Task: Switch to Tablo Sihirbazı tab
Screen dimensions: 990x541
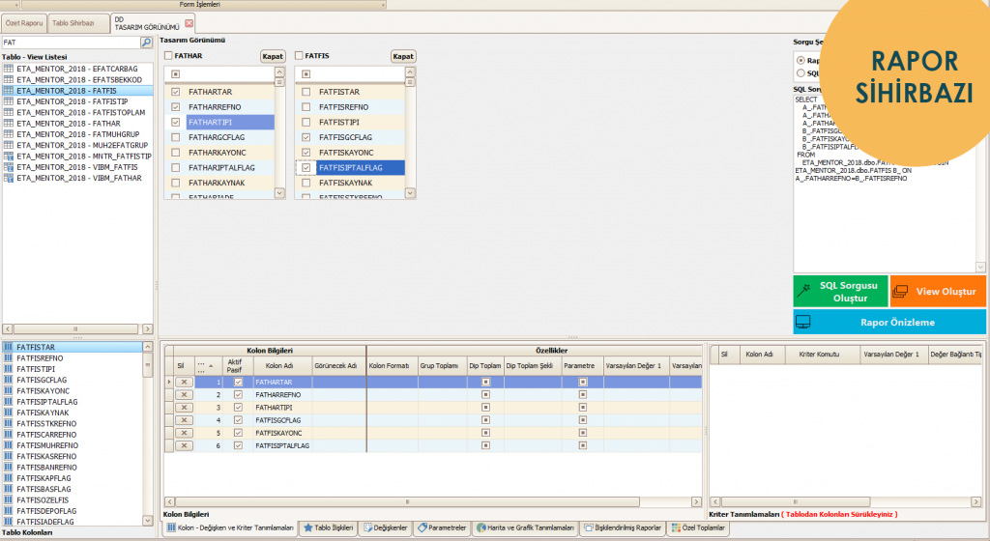Action: [x=77, y=23]
